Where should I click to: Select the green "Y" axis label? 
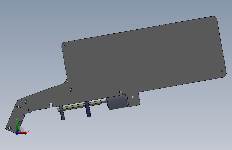tap(17, 120)
